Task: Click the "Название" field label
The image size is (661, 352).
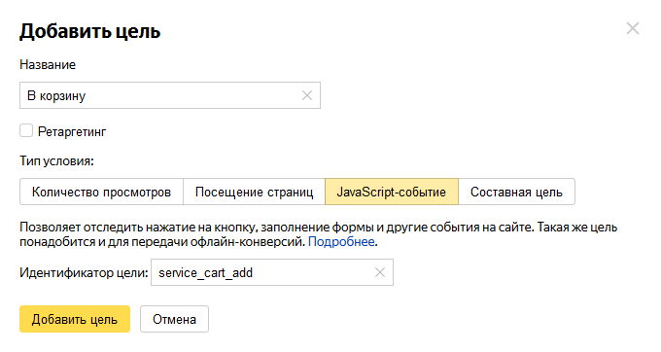Action: pyautogui.click(x=48, y=64)
